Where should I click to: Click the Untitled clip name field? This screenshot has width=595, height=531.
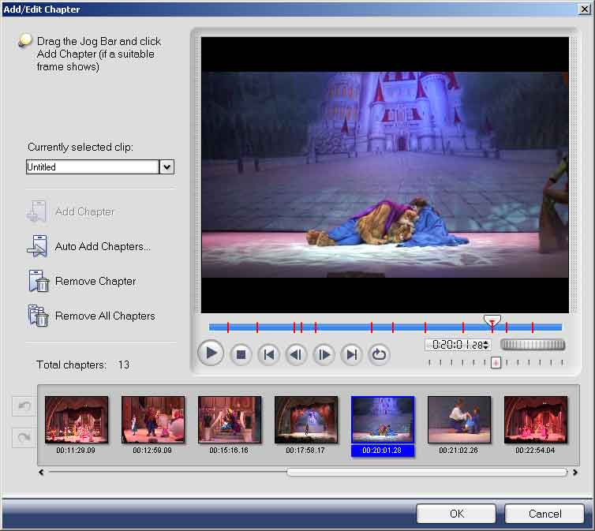(92, 167)
